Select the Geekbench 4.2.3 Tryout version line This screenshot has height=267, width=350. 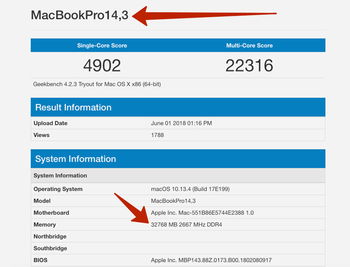(97, 84)
